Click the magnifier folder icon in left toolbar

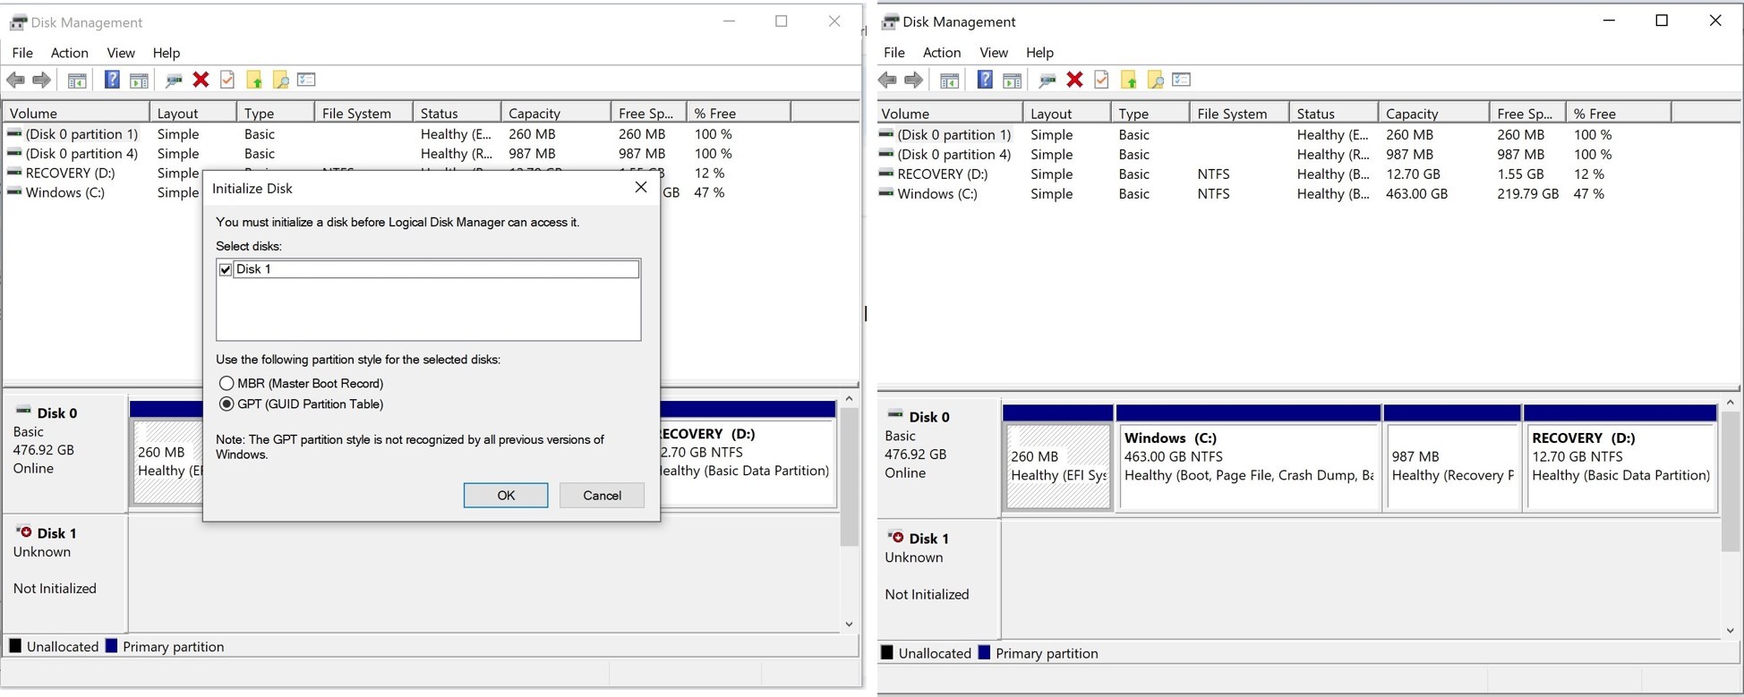coord(280,81)
